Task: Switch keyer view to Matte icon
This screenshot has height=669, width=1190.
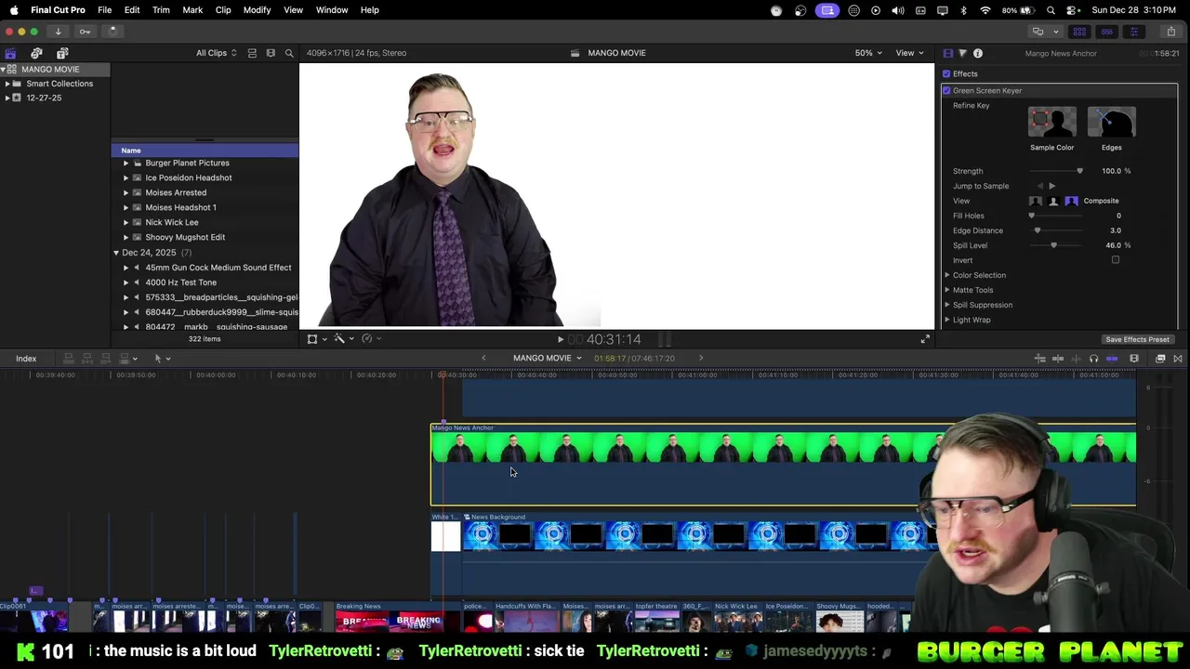Action: click(1053, 201)
